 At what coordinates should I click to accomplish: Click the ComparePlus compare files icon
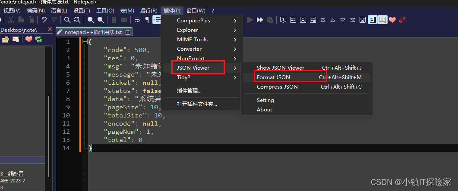[293, 20]
